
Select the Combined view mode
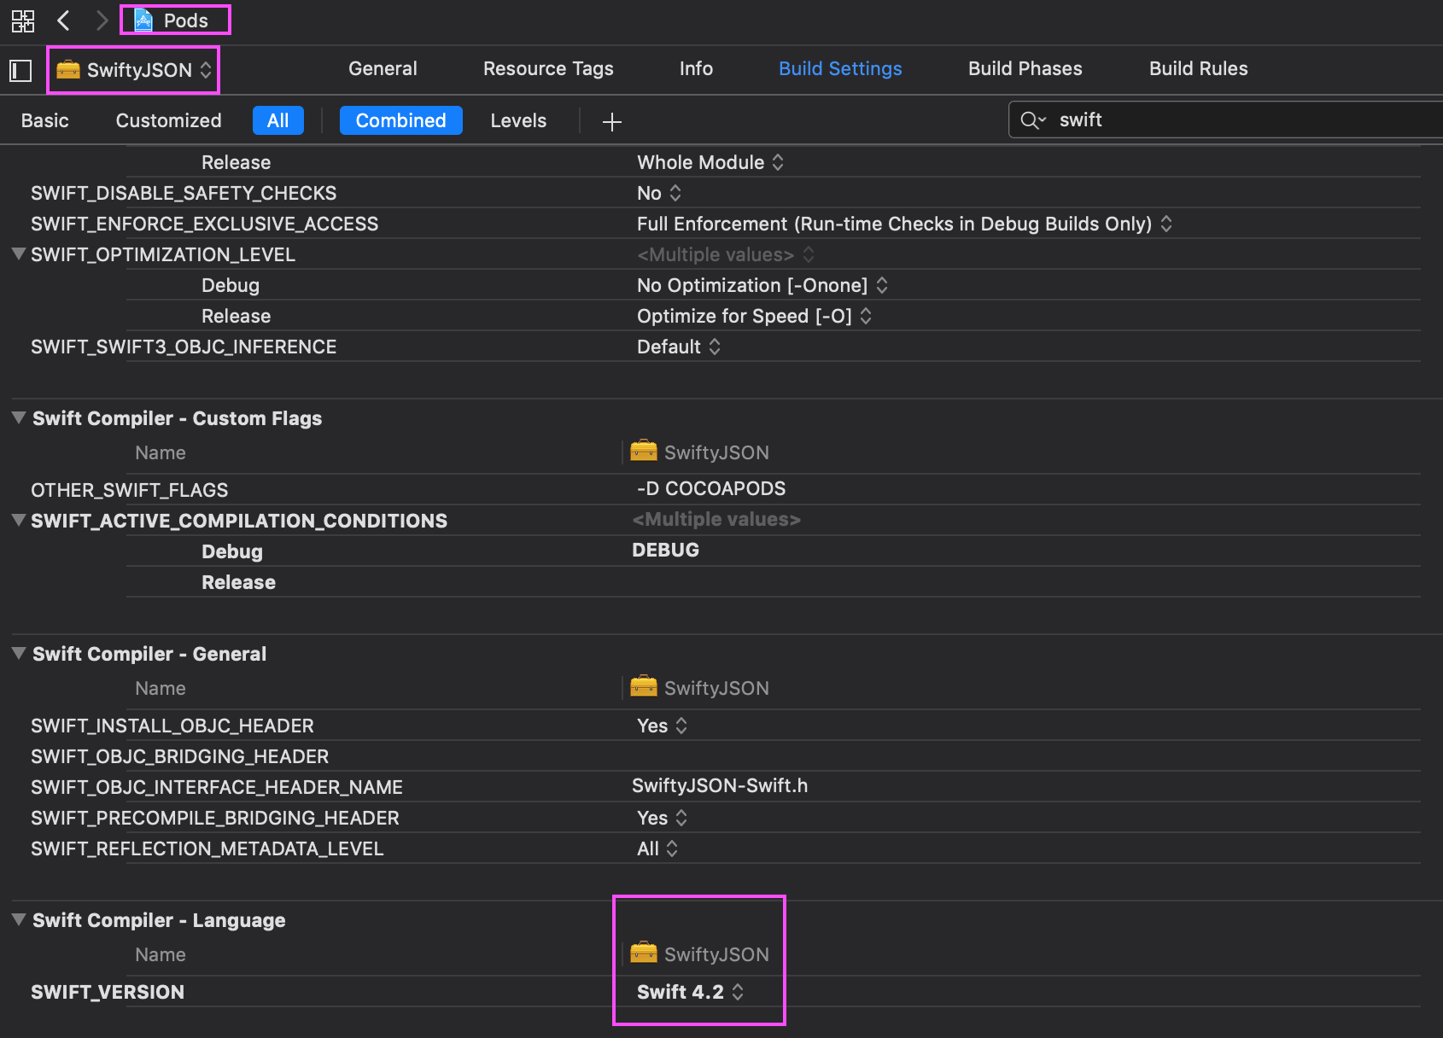pyautogui.click(x=401, y=120)
